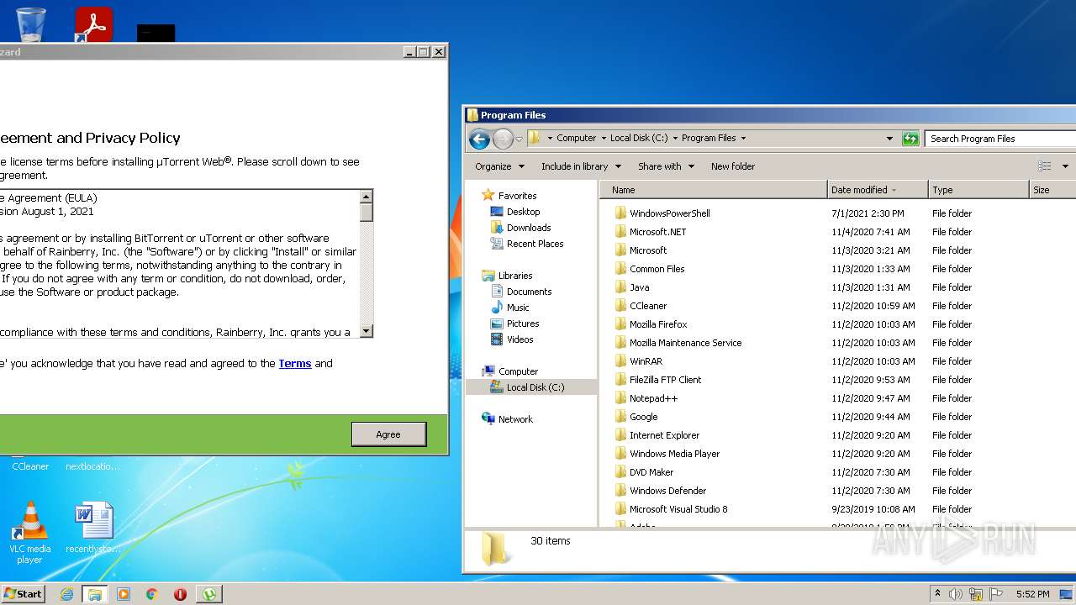Select the Windows Defender folder

667,491
